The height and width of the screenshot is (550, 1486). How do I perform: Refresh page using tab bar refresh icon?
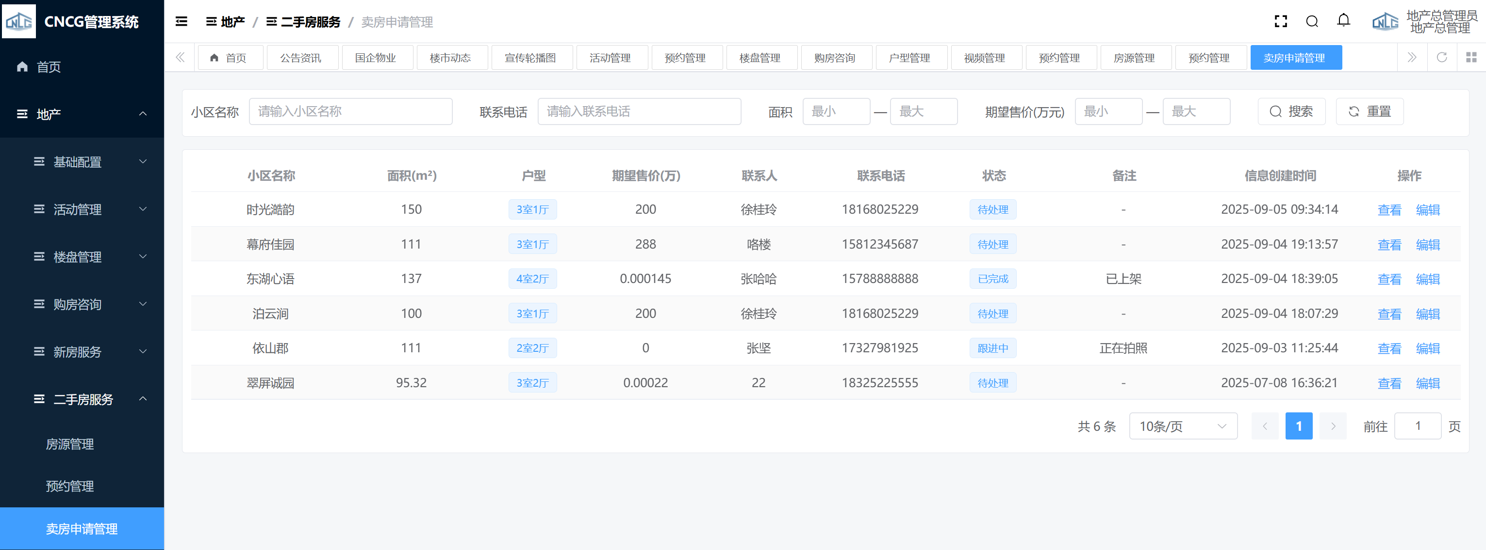[1441, 57]
